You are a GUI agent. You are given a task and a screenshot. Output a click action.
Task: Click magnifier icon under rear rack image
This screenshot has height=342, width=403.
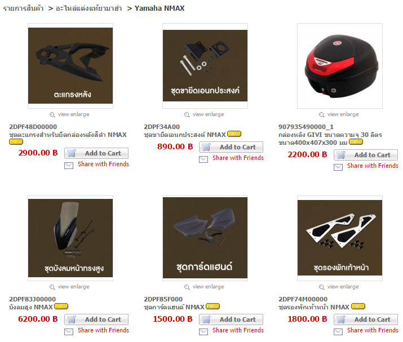click(52, 114)
